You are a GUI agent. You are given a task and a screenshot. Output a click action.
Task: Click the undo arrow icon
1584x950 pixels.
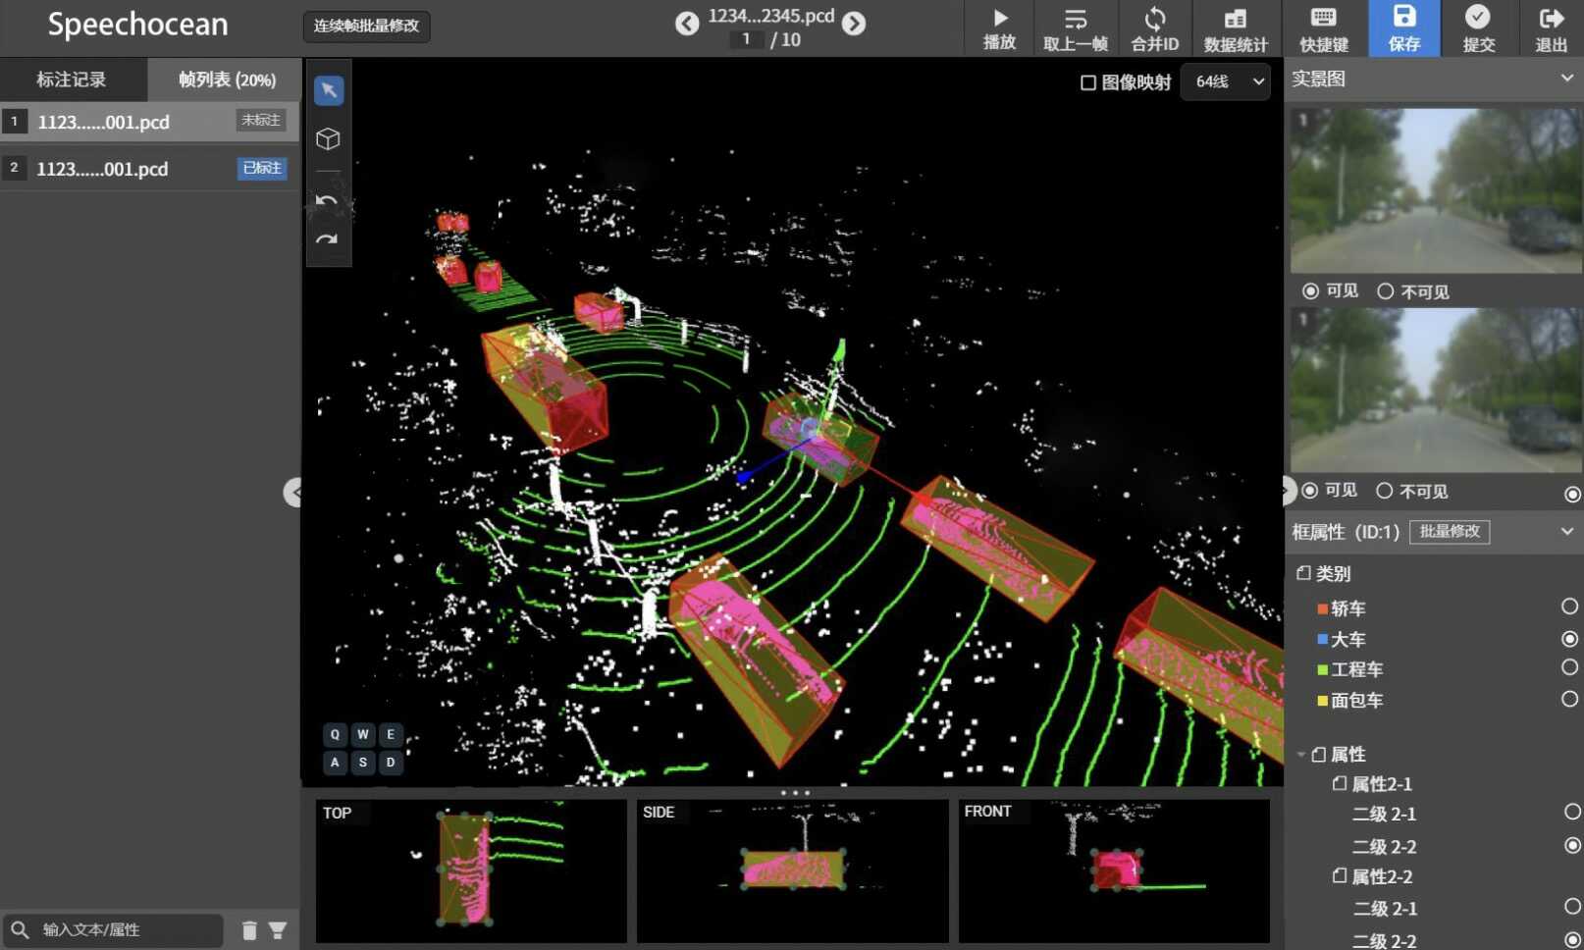327,201
